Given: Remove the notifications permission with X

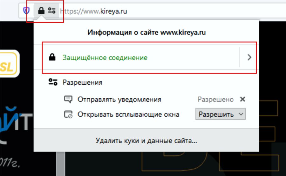Looking at the screenshot, I should click(242, 99).
